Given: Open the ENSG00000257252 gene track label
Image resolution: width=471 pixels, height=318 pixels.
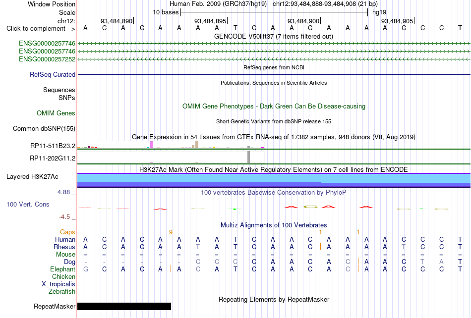Looking at the screenshot, I should [x=47, y=59].
